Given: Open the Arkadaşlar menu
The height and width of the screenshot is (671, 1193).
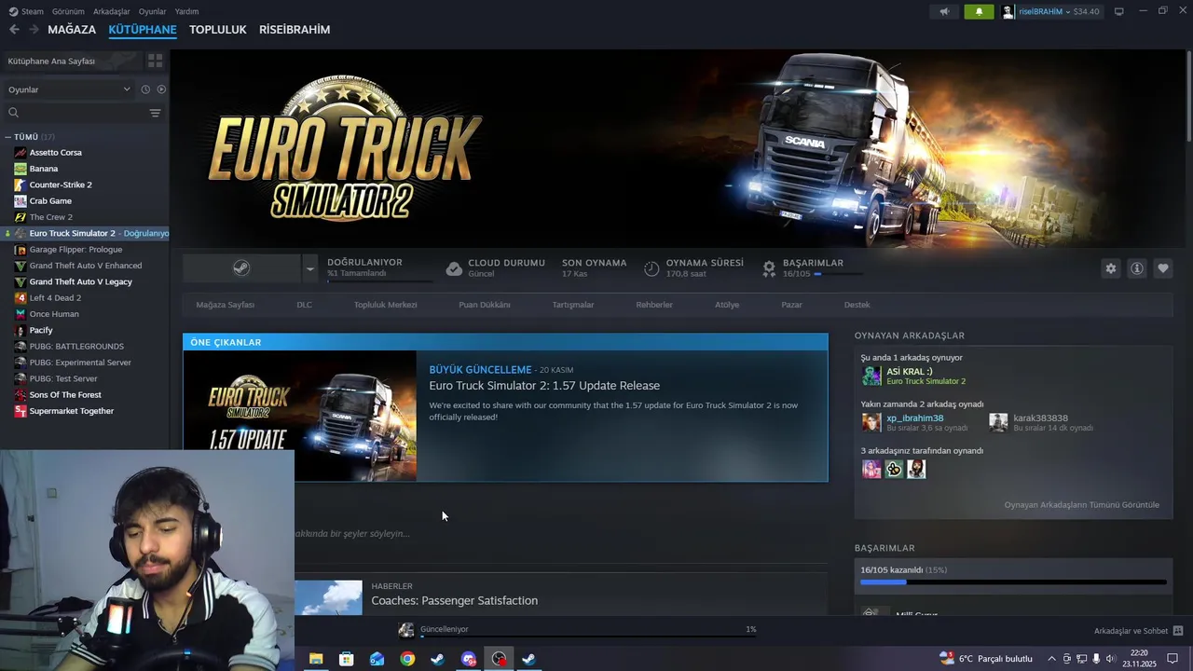Looking at the screenshot, I should tap(112, 11).
